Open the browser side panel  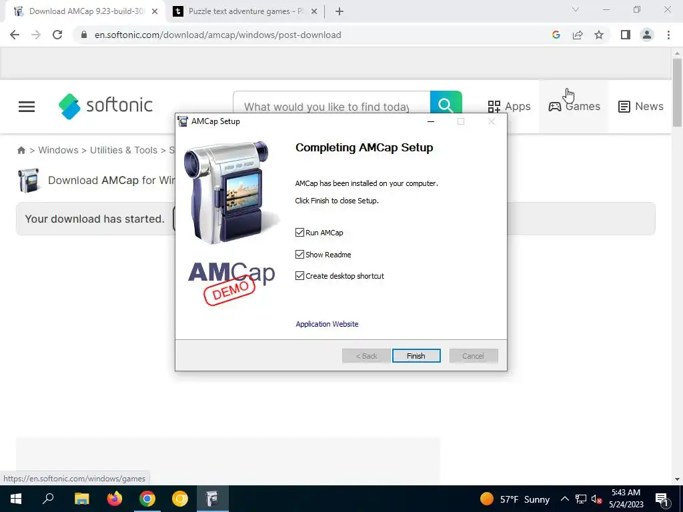(626, 35)
